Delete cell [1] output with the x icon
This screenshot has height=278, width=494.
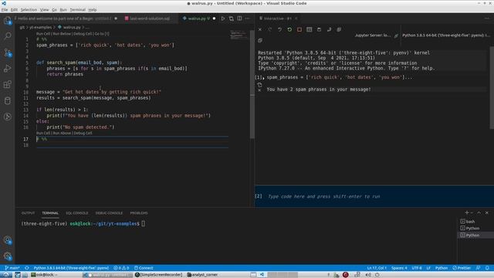(259, 90)
